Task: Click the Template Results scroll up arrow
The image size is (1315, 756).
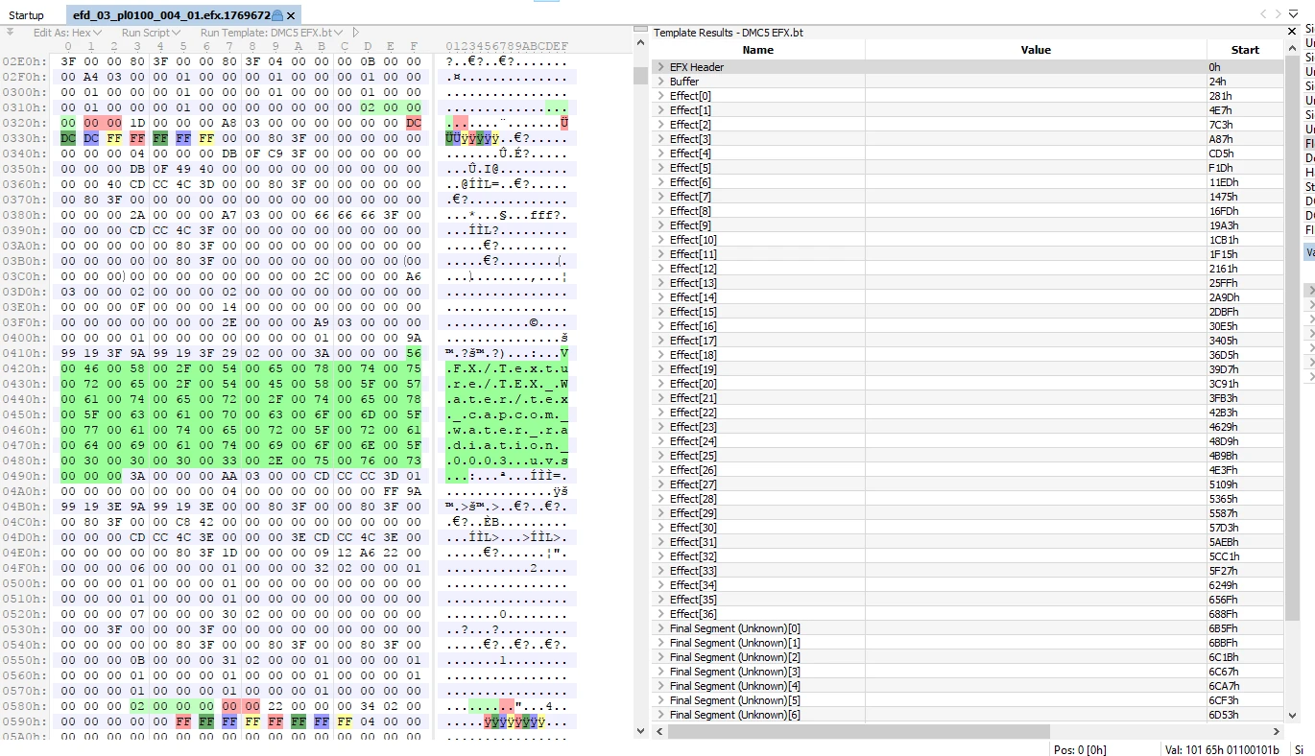Action: [1291, 50]
